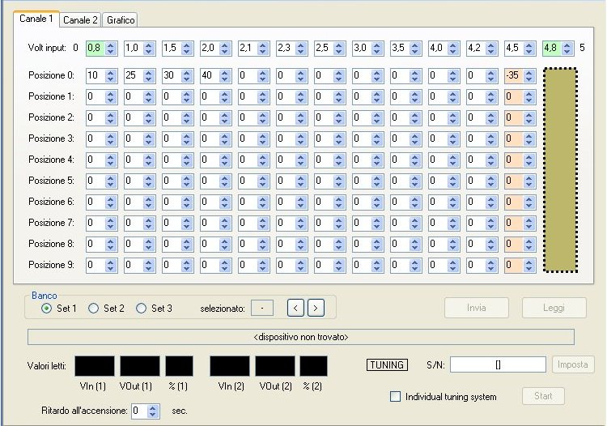Click the Volt input 4,2 spinner arrows
Screen dimensions: 607x426
[x=491, y=48]
